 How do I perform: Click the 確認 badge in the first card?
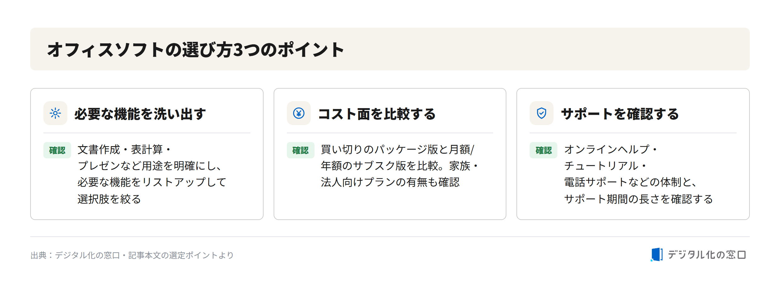57,150
